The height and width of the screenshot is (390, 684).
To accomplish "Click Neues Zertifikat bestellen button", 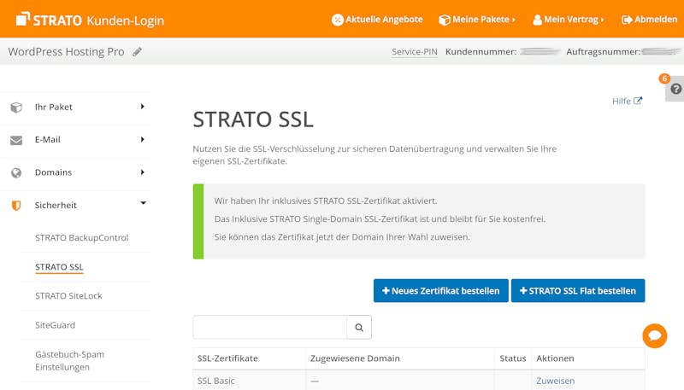I will coord(441,291).
